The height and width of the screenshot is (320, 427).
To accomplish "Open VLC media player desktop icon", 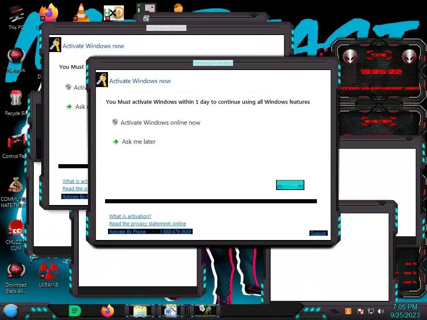I will tap(81, 12).
